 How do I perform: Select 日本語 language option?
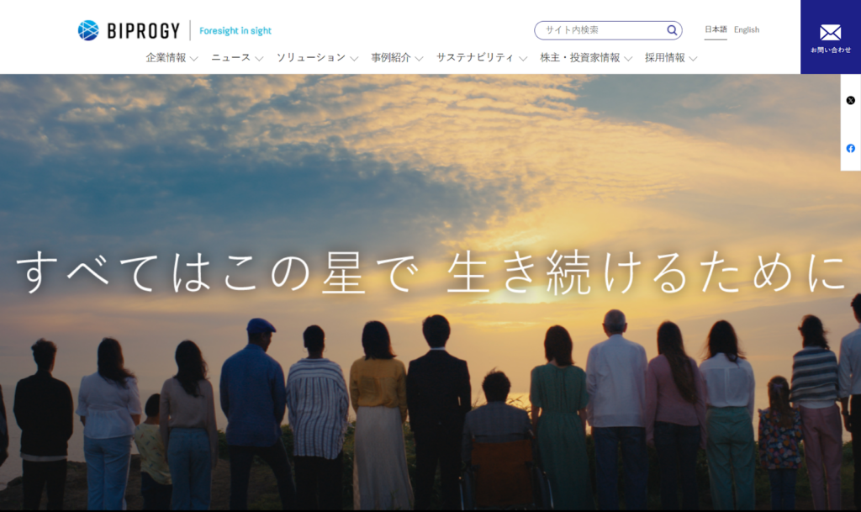click(716, 29)
